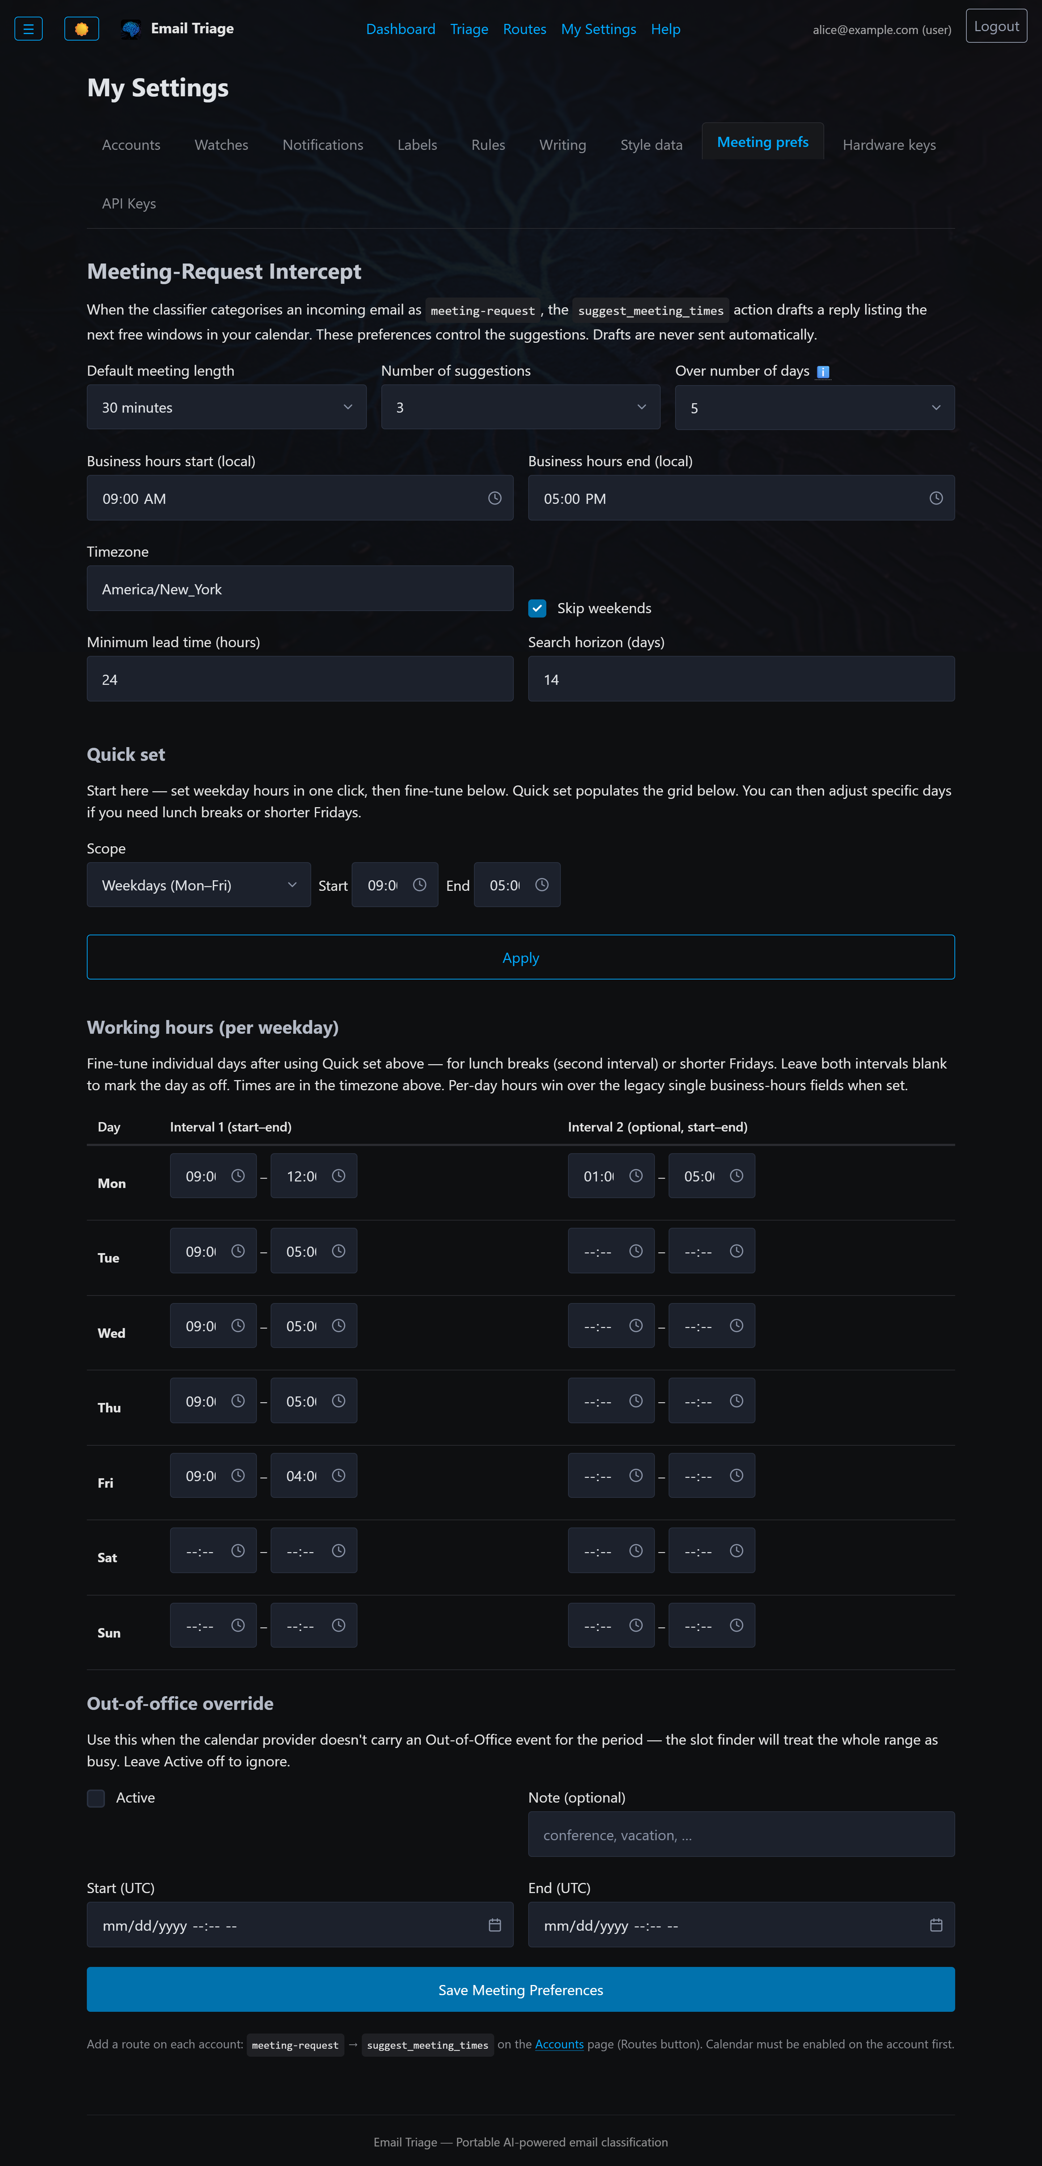Click the End (UTC) datetime field
The width and height of the screenshot is (1042, 2166).
tap(741, 1925)
